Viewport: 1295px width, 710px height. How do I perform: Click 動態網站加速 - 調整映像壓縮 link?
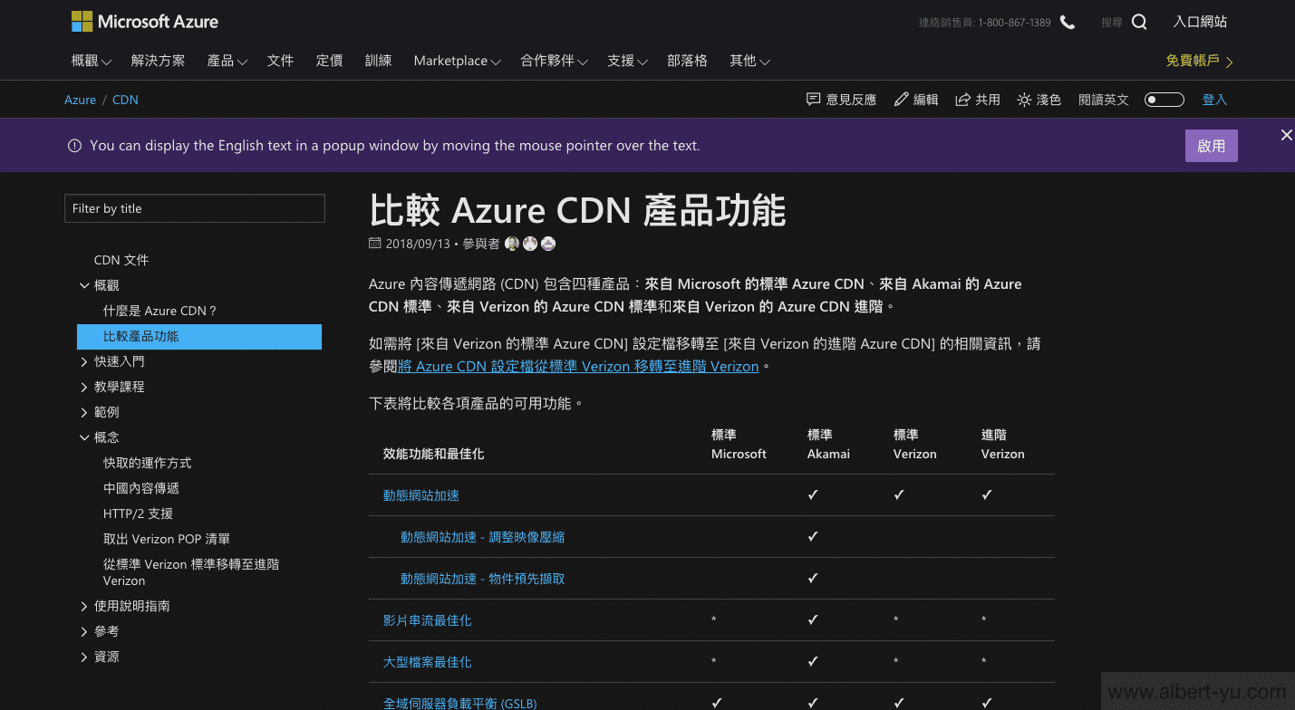pos(483,537)
